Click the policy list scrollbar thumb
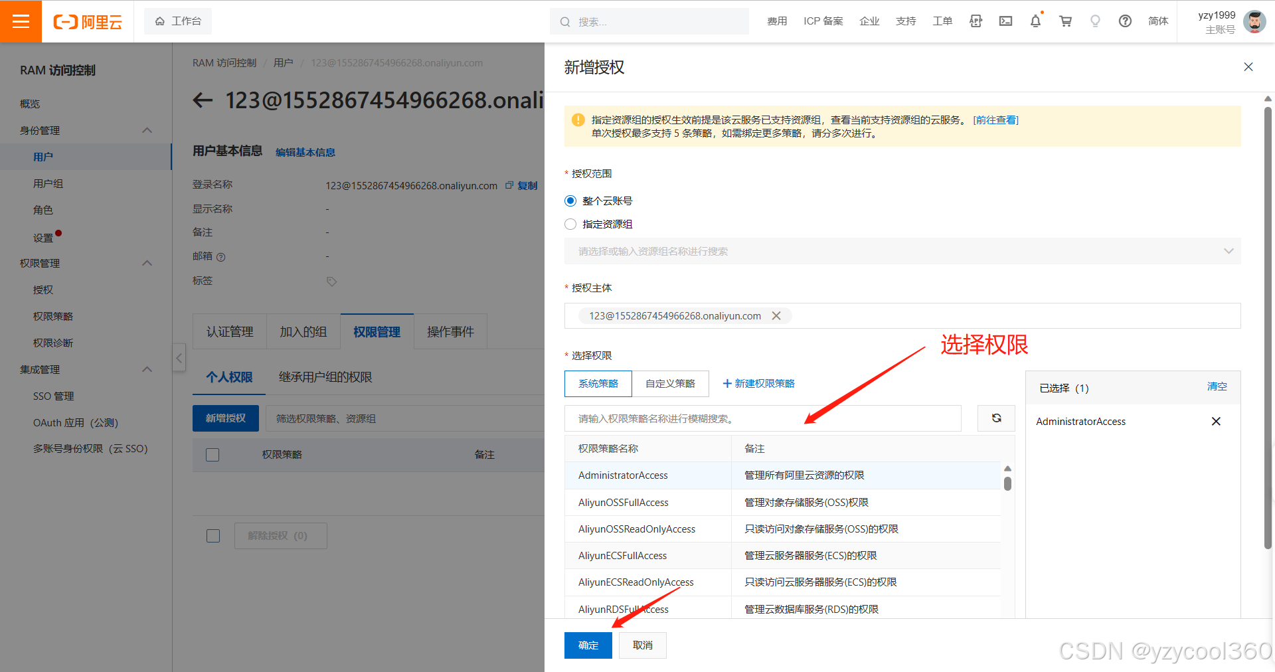Screen dimensions: 1275x672 [x=1007, y=483]
